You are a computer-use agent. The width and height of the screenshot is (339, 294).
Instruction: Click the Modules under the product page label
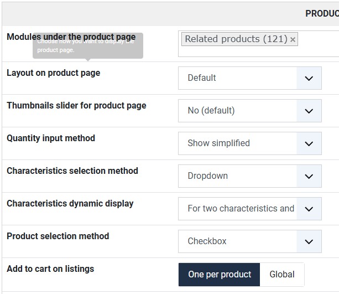click(71, 37)
